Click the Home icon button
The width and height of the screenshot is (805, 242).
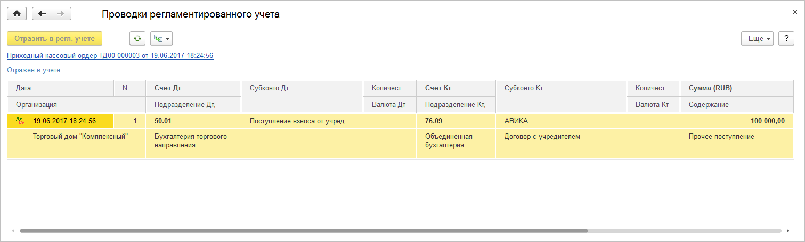click(x=17, y=14)
